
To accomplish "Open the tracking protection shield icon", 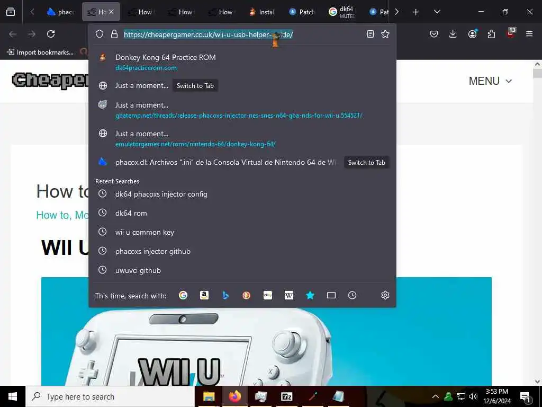I will [100, 34].
